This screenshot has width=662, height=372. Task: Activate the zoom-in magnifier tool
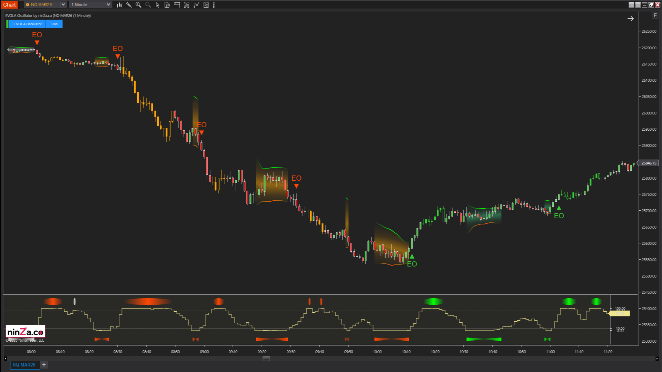point(138,4)
